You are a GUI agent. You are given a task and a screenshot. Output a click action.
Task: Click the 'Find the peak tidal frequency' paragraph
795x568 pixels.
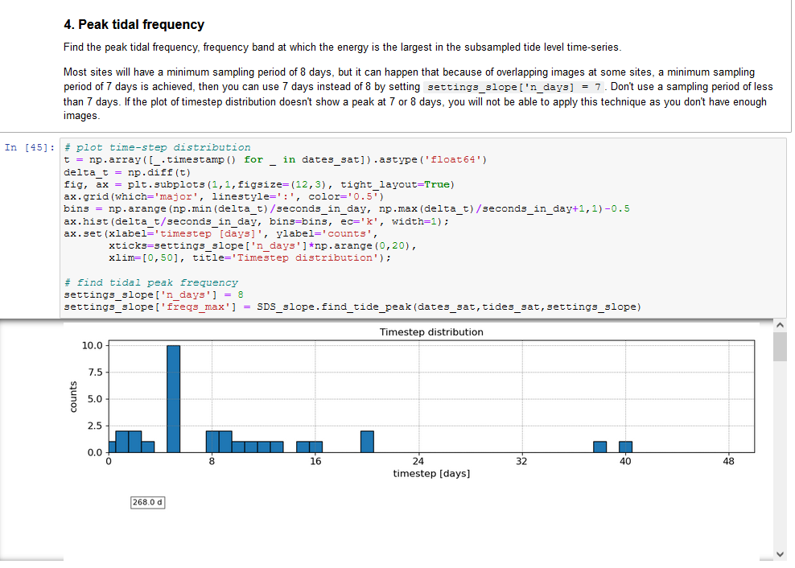(342, 47)
